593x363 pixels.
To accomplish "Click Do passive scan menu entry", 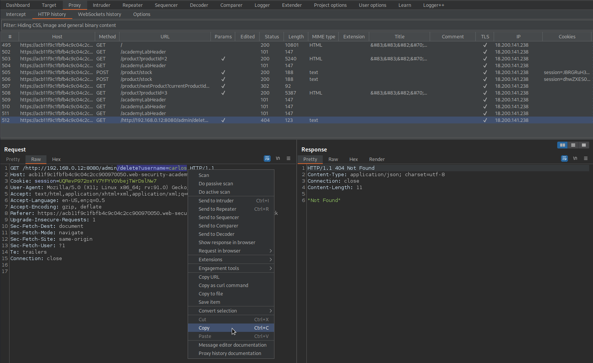I will pos(231,183).
